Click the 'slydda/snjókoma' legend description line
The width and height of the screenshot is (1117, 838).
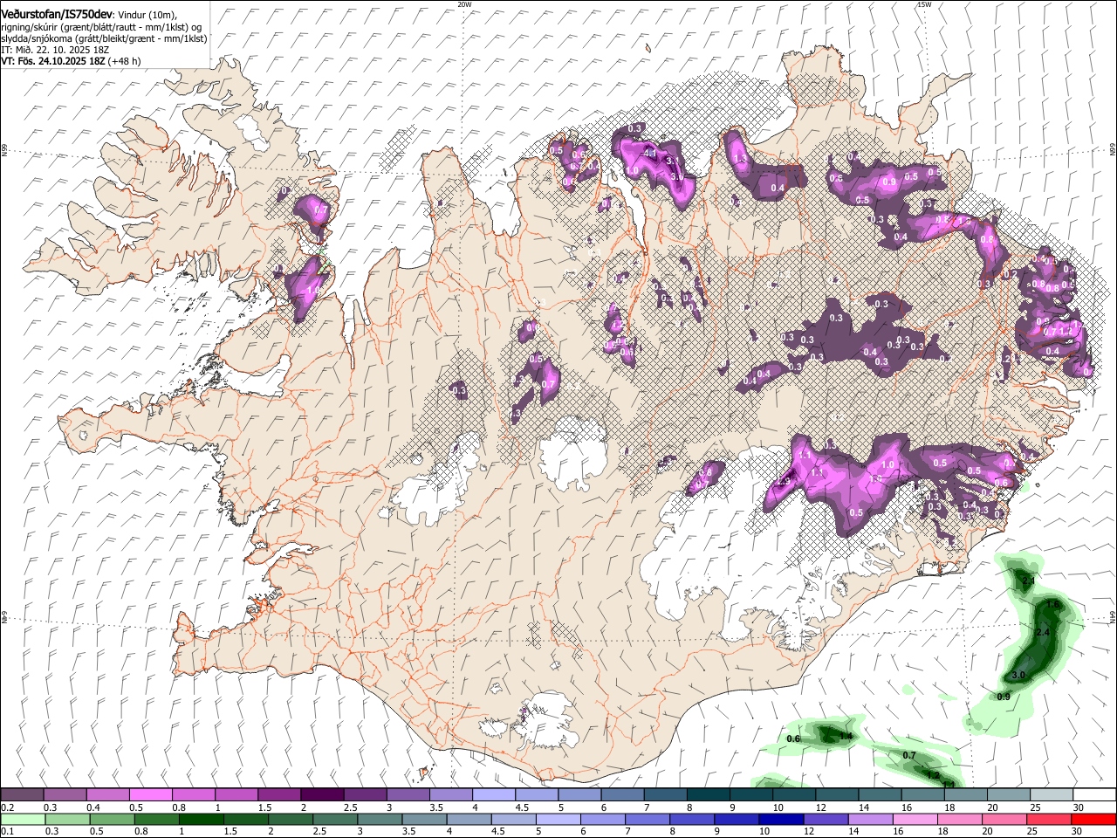[x=104, y=38]
